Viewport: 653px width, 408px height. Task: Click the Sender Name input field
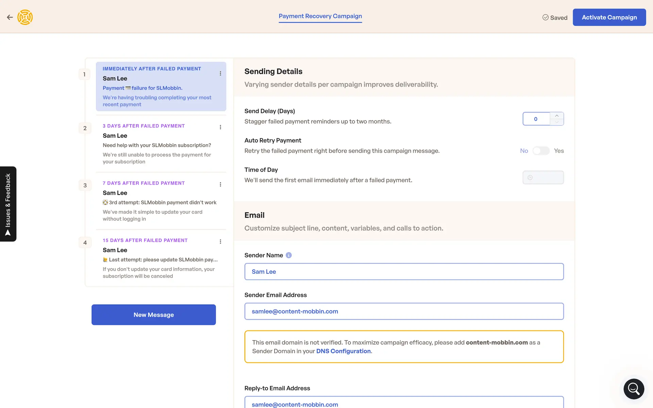404,272
